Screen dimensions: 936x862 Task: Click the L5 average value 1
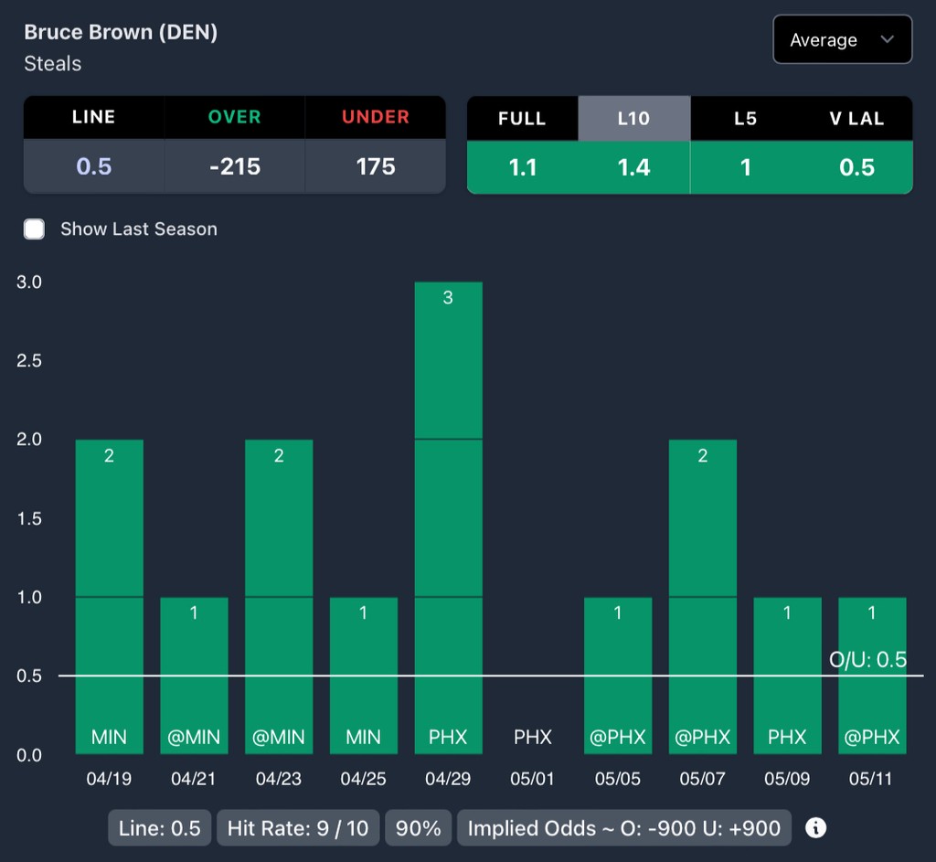tap(746, 167)
